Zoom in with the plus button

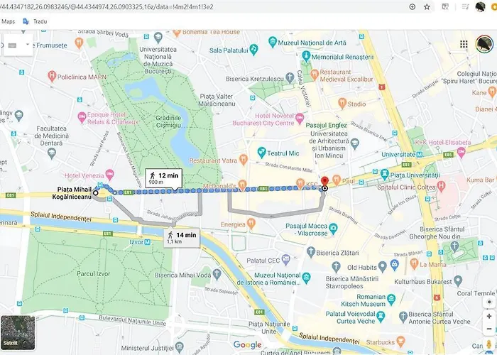click(489, 317)
